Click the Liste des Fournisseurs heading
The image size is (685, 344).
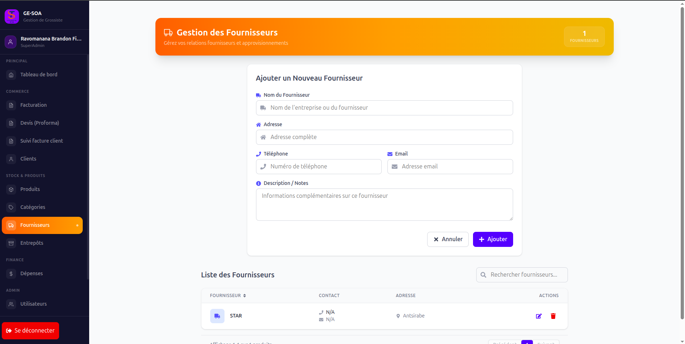tap(238, 275)
